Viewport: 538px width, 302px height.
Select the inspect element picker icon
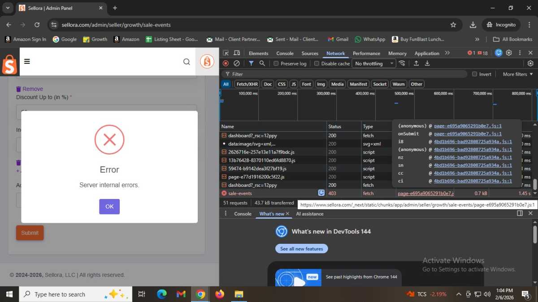click(226, 53)
